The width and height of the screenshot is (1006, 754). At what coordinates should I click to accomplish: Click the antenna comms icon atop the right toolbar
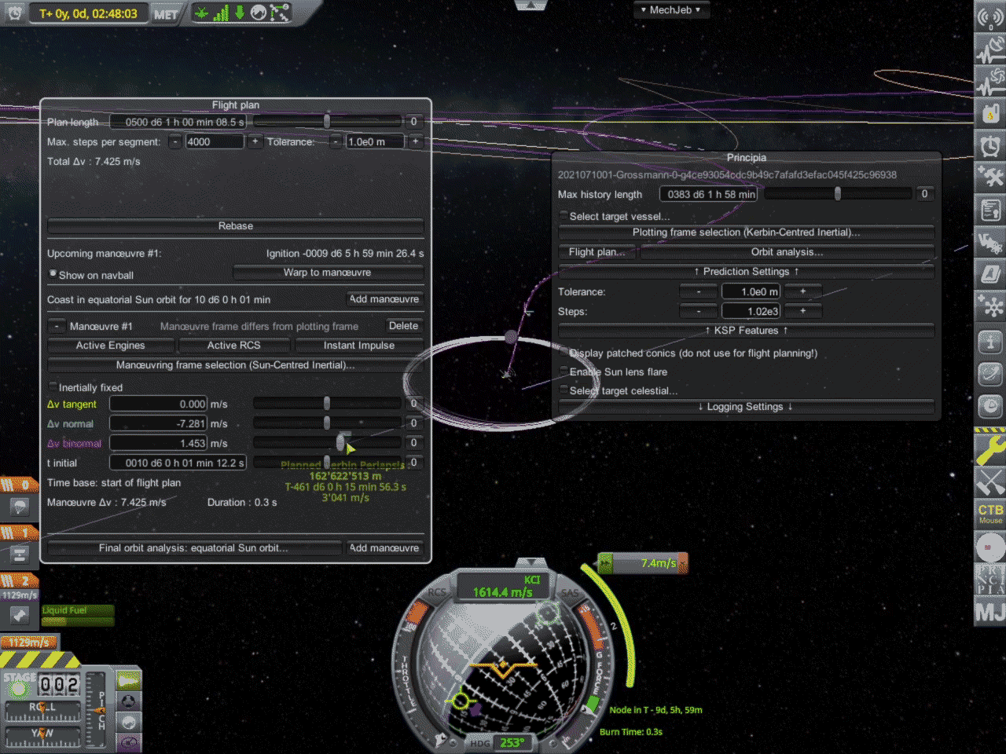pos(990,16)
